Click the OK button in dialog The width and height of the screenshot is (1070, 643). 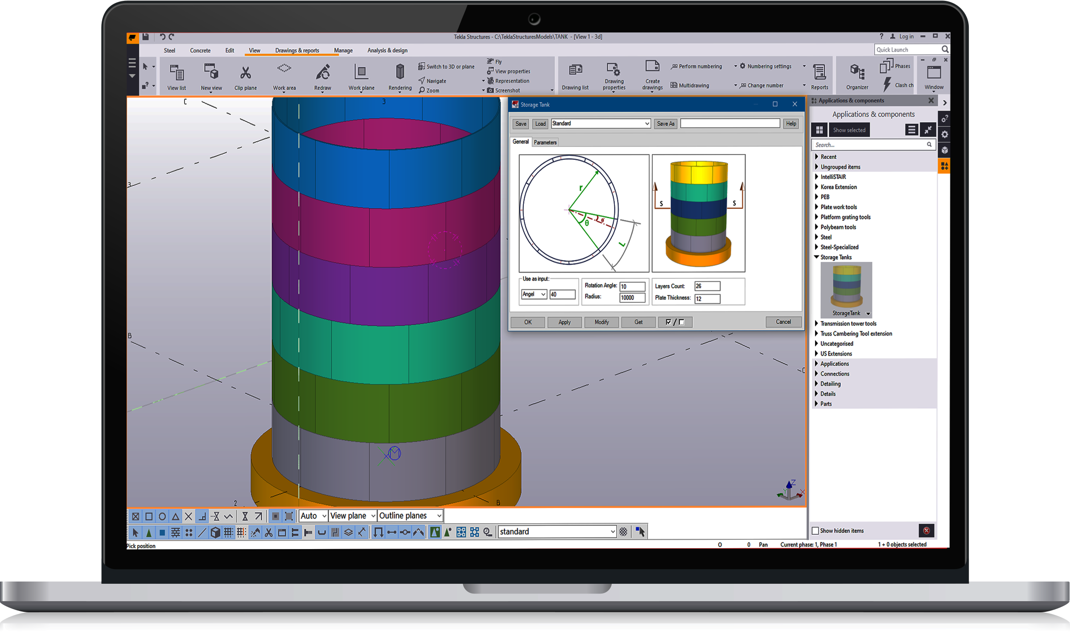pyautogui.click(x=528, y=322)
